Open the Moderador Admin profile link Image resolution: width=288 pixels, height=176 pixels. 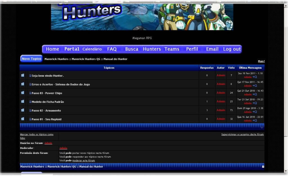pyautogui.click(x=63, y=148)
